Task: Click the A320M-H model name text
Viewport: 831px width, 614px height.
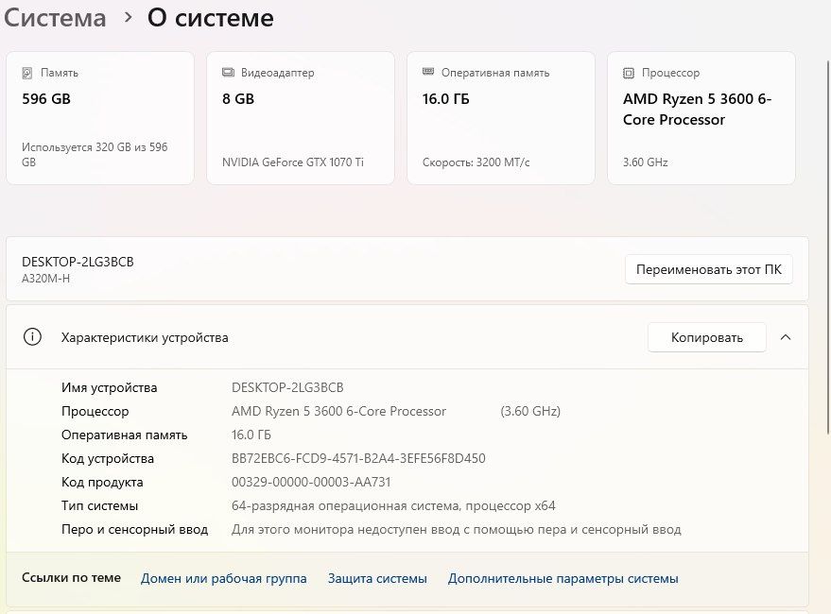Action: [x=45, y=278]
